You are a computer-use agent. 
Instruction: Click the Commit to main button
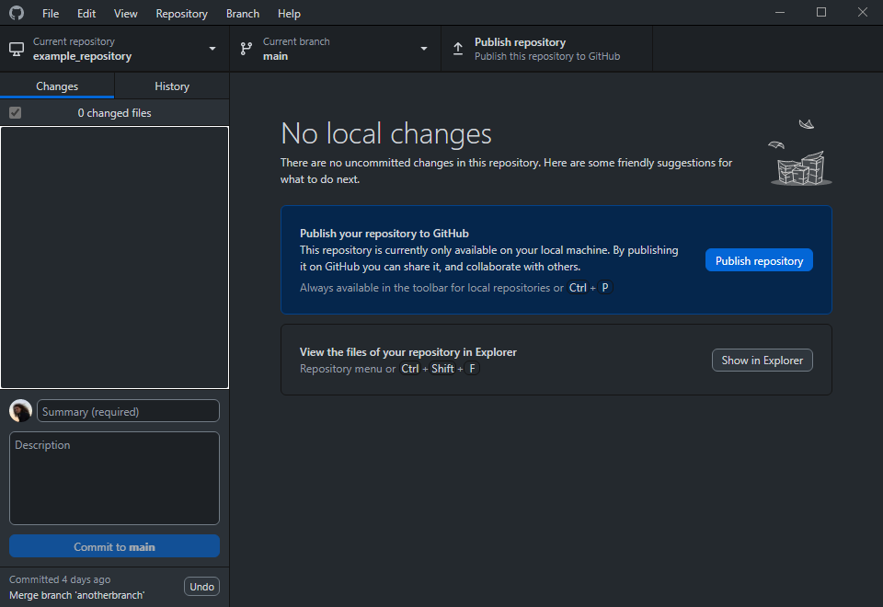pos(114,546)
